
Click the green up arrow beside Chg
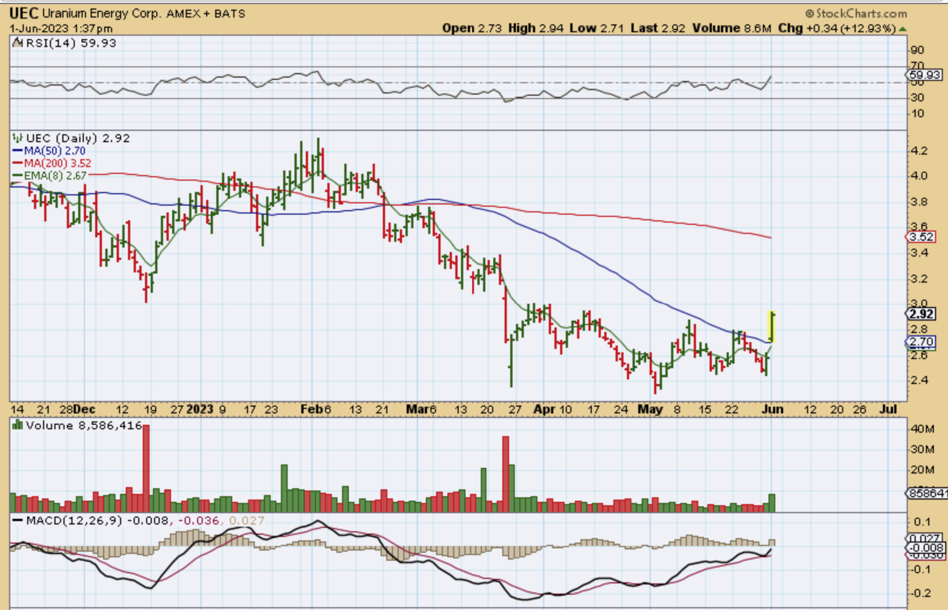[902, 28]
